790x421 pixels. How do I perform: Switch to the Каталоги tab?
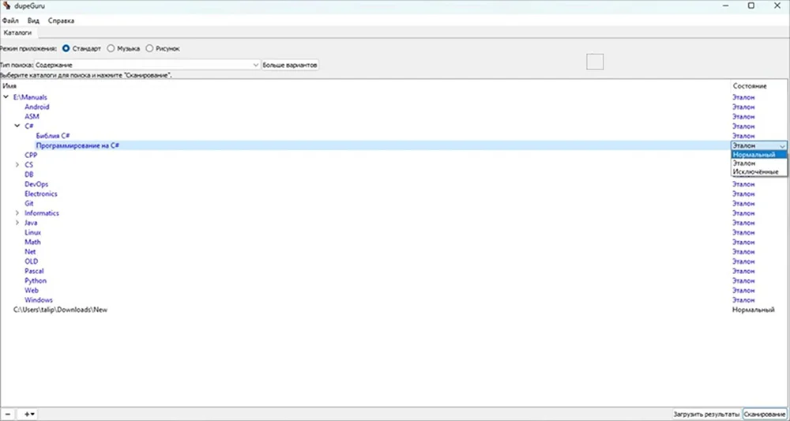[x=17, y=33]
